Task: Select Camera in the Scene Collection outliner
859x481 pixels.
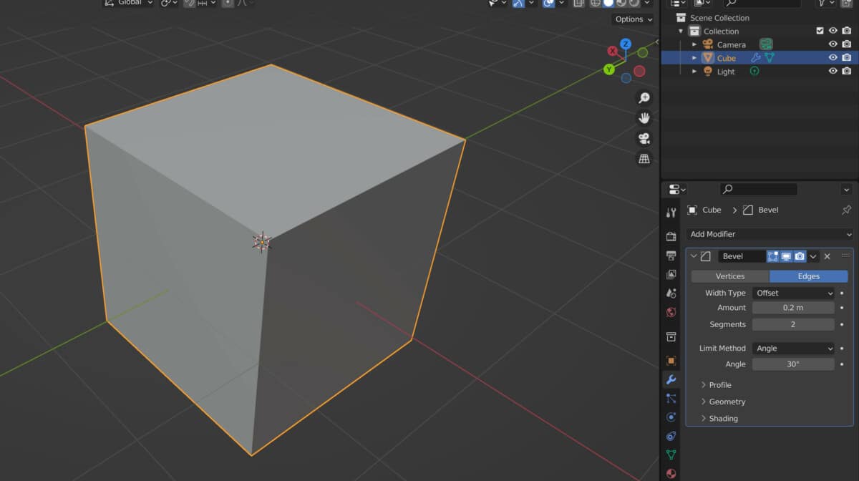Action: [731, 44]
